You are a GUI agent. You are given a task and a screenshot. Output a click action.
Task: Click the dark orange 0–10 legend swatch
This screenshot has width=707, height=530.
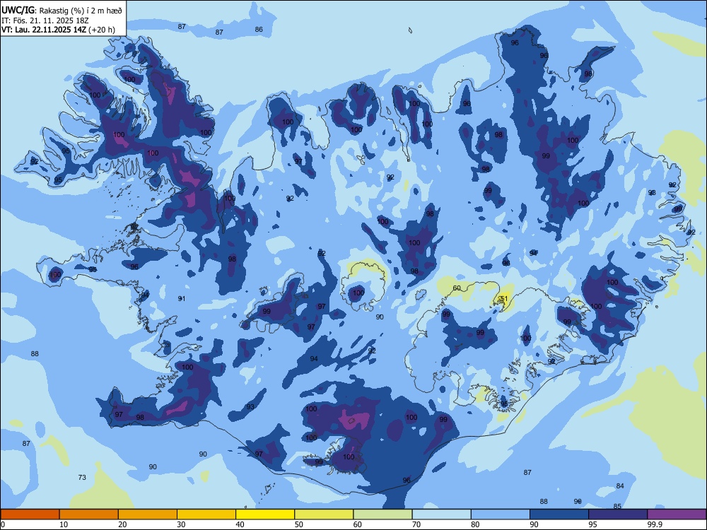pyautogui.click(x=30, y=514)
